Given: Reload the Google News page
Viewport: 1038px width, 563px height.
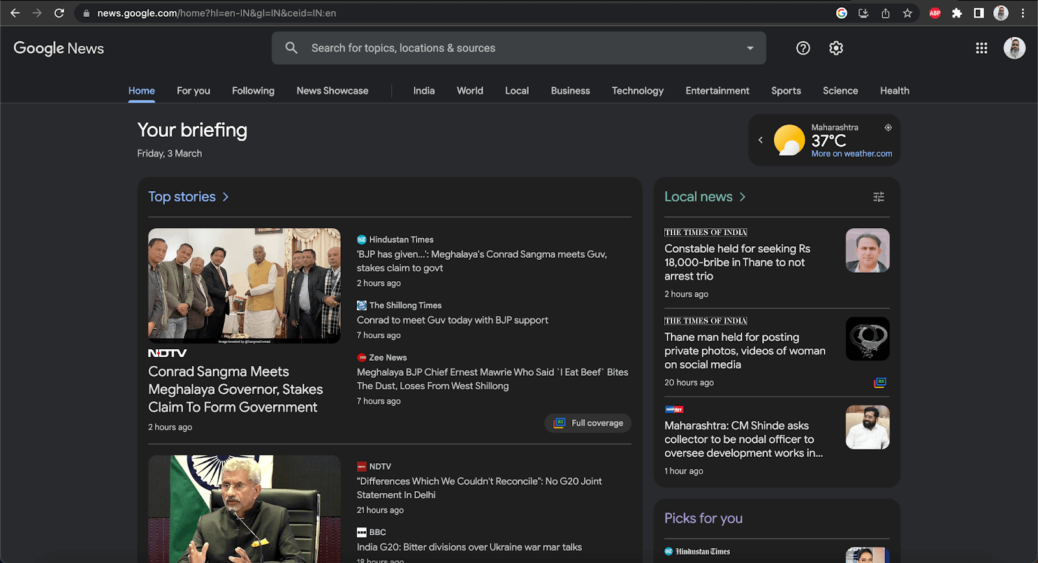Looking at the screenshot, I should coord(59,13).
